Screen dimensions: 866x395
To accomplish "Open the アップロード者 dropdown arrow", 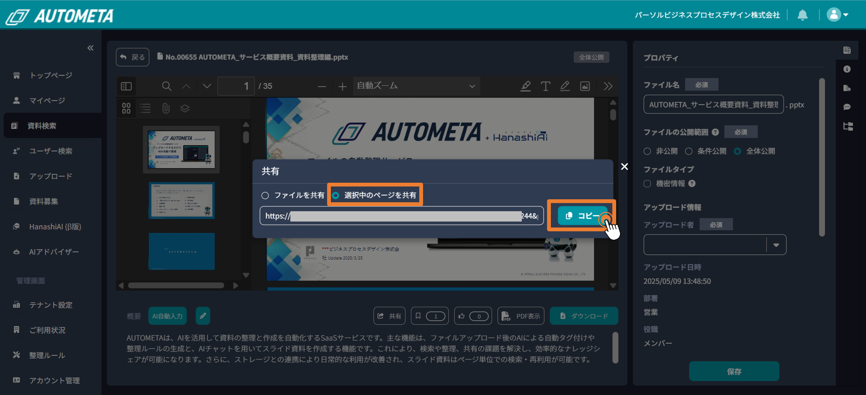I will [776, 245].
